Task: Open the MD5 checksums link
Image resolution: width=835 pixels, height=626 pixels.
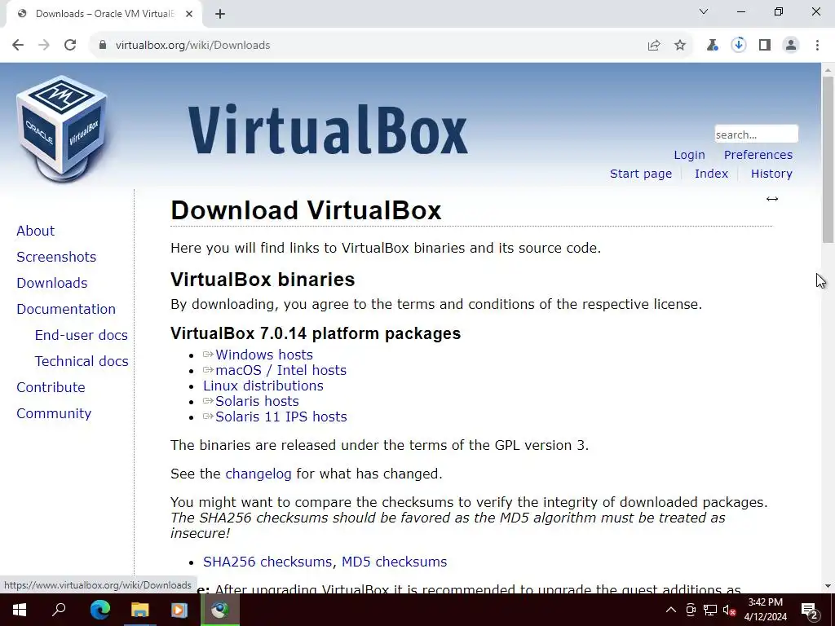Action: point(394,562)
